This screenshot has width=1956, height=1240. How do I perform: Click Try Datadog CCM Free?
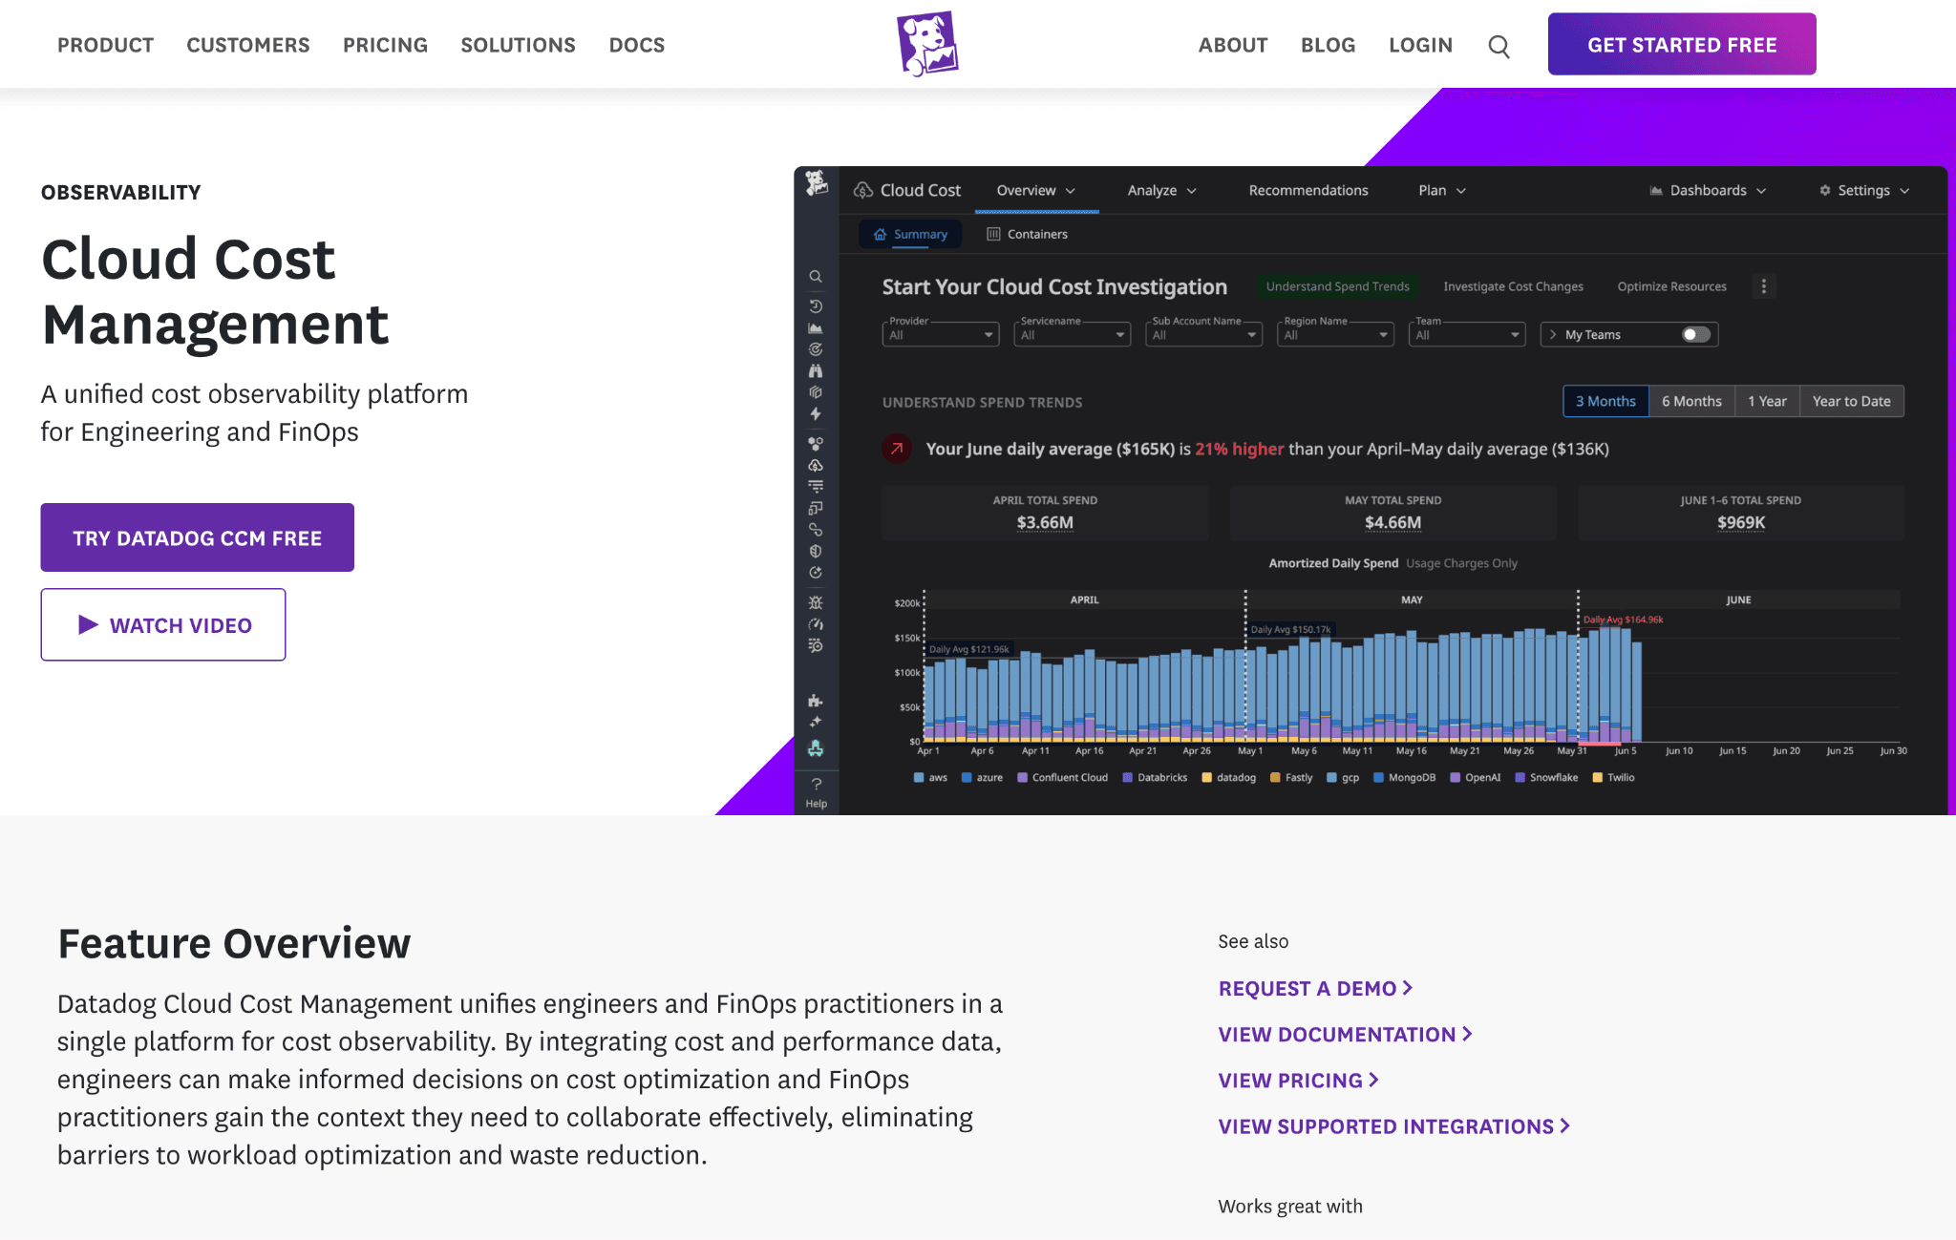click(x=197, y=537)
